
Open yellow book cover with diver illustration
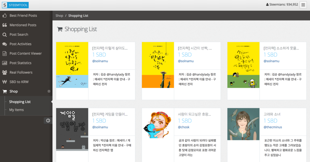(x=72, y=65)
